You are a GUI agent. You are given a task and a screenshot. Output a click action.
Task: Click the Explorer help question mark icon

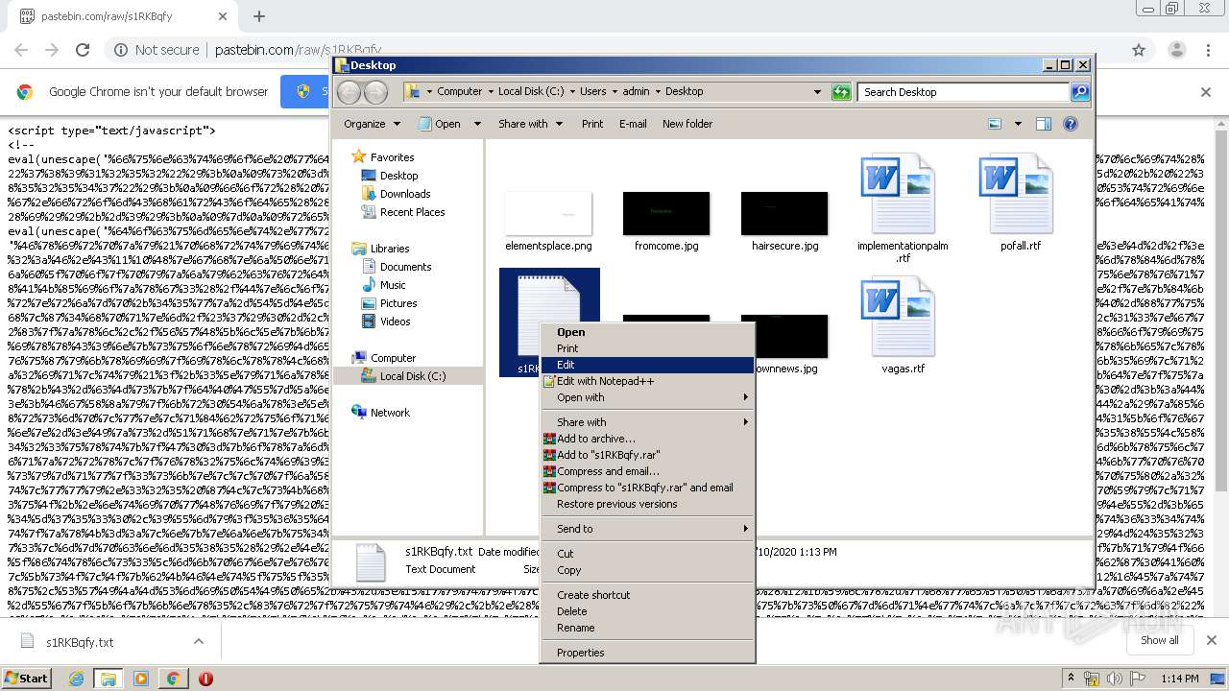(x=1071, y=124)
